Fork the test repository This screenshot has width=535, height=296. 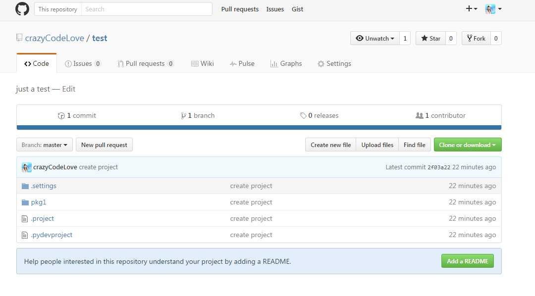coord(476,38)
